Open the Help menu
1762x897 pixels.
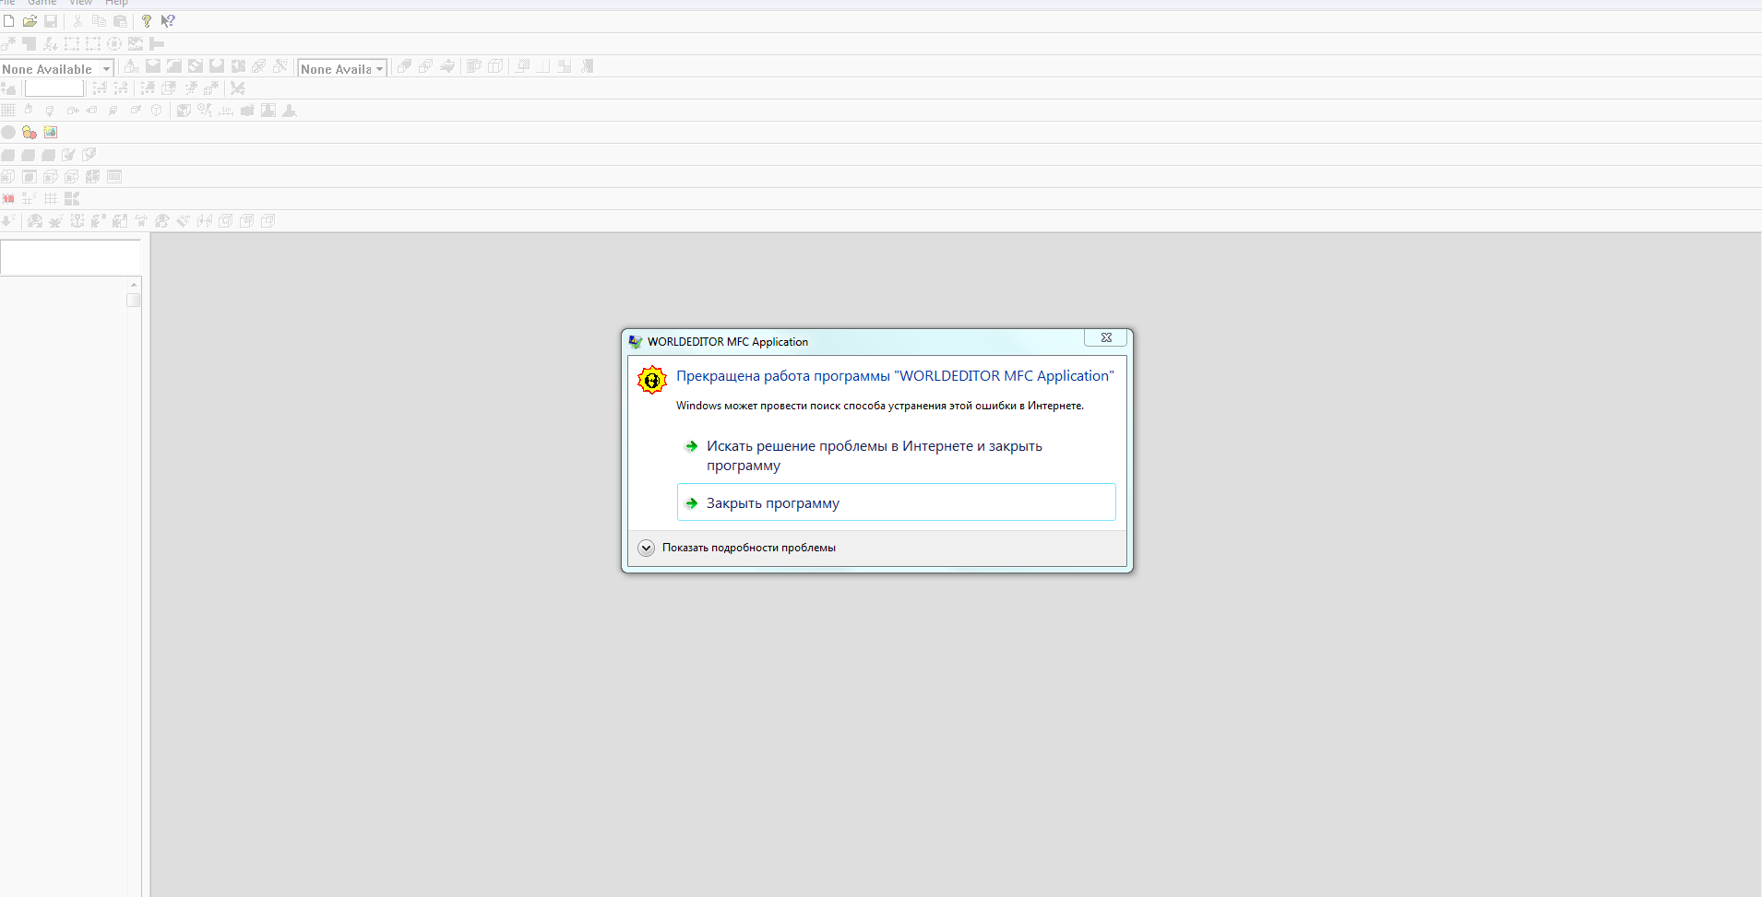pyautogui.click(x=116, y=3)
